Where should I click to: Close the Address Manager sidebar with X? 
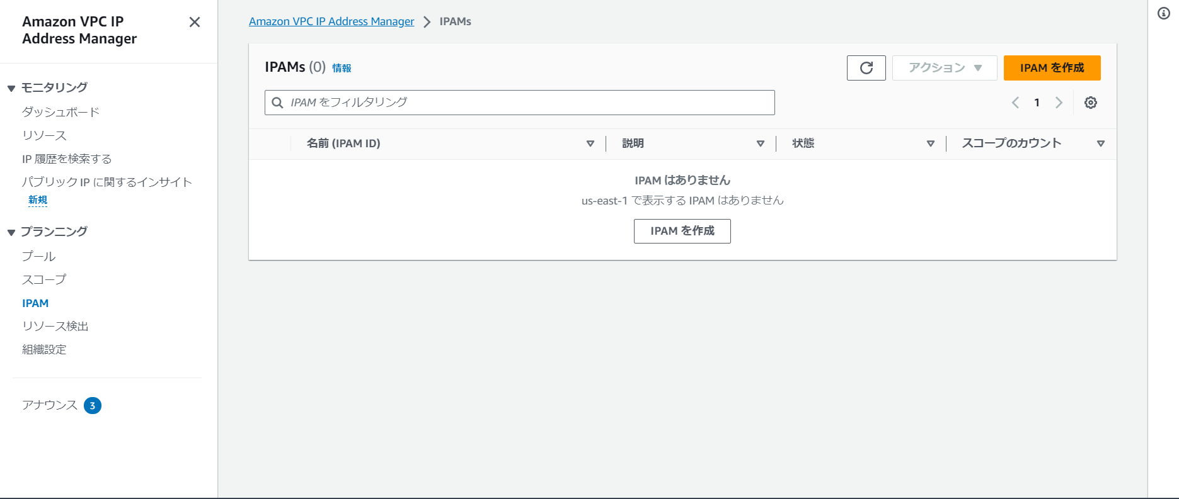[x=195, y=22]
